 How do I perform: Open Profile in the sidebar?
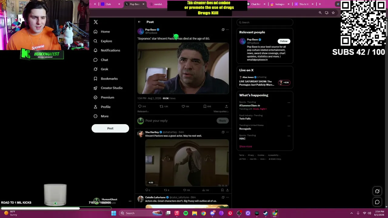102,107
